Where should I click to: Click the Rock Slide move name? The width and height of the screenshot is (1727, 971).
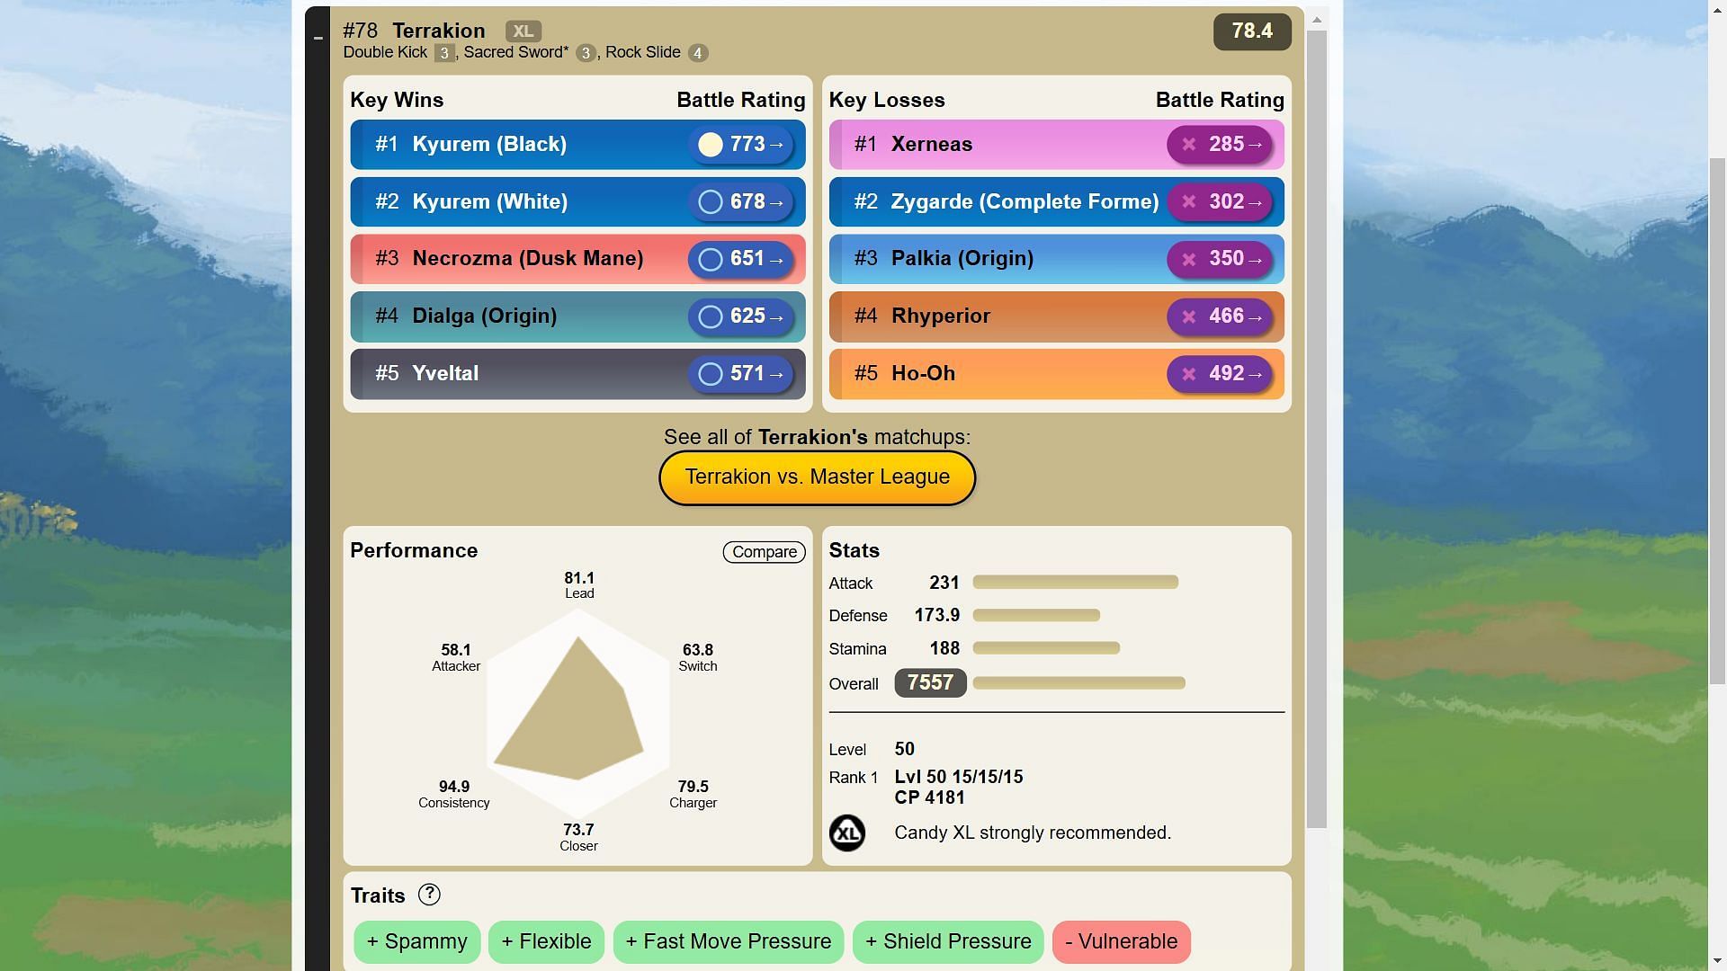tap(643, 52)
